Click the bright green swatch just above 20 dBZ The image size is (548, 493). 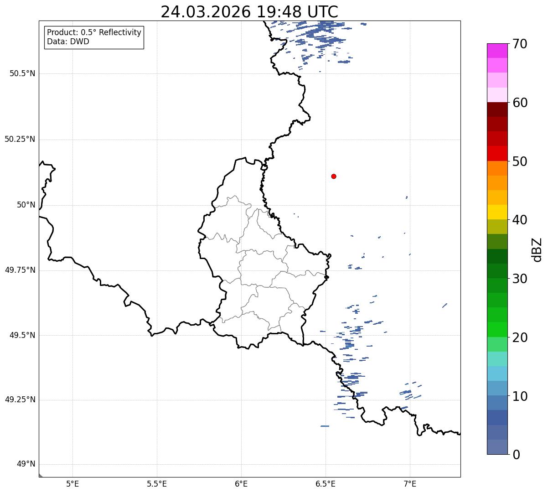497,330
